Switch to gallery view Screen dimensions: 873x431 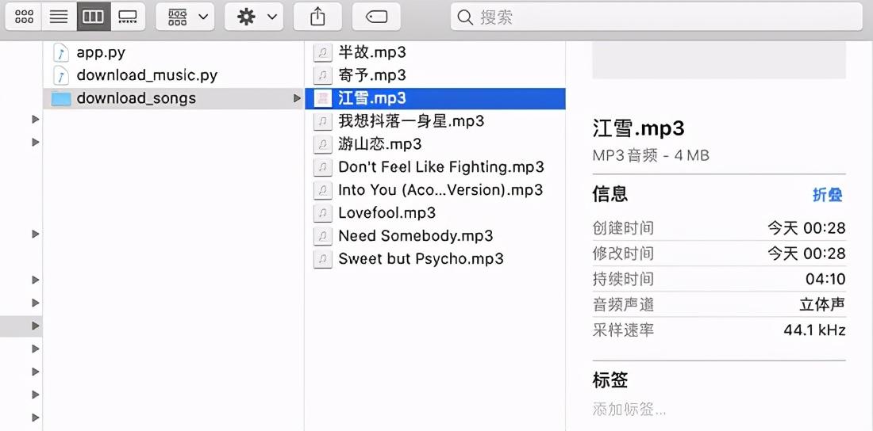(128, 17)
